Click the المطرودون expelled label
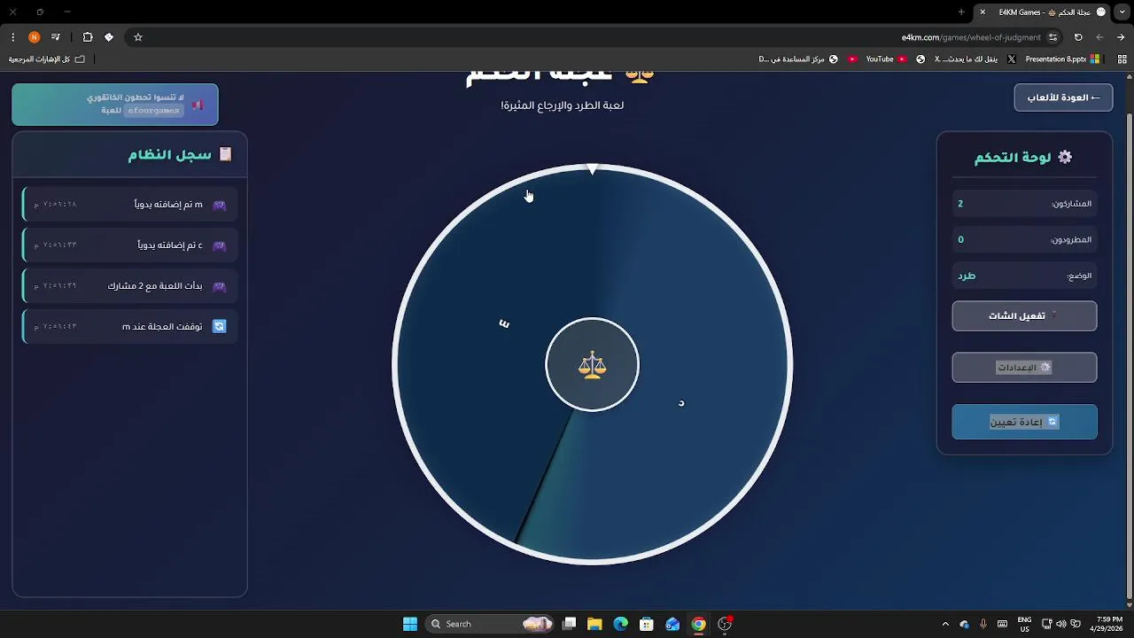The width and height of the screenshot is (1134, 638). tap(1071, 240)
